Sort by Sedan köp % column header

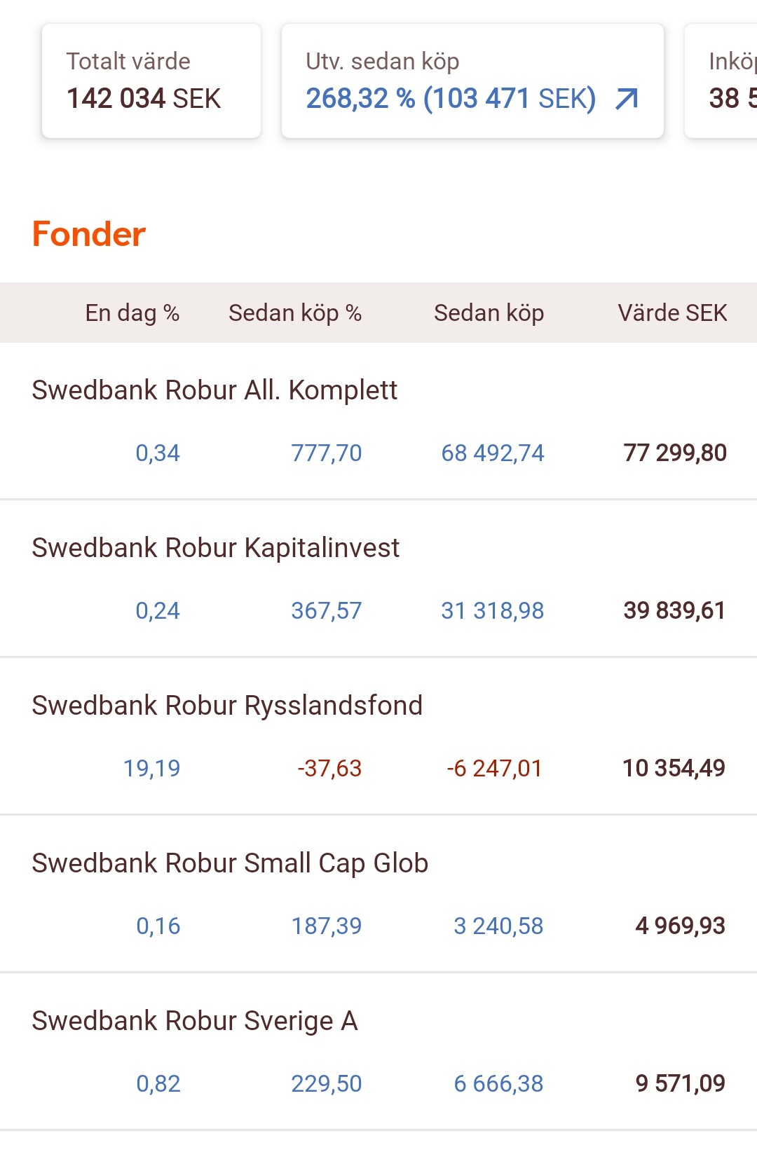[294, 313]
